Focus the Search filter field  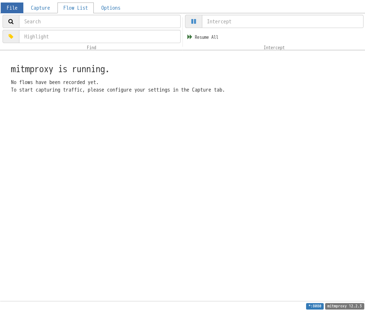click(100, 22)
